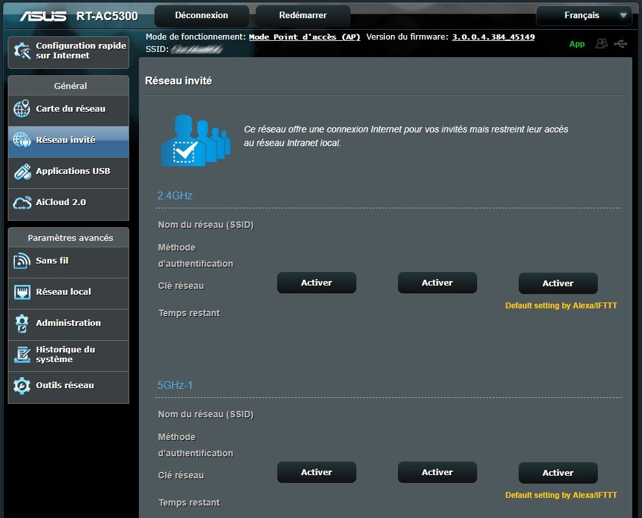Select Réseau invité in the sidebar menu
The height and width of the screenshot is (518, 642).
68,140
